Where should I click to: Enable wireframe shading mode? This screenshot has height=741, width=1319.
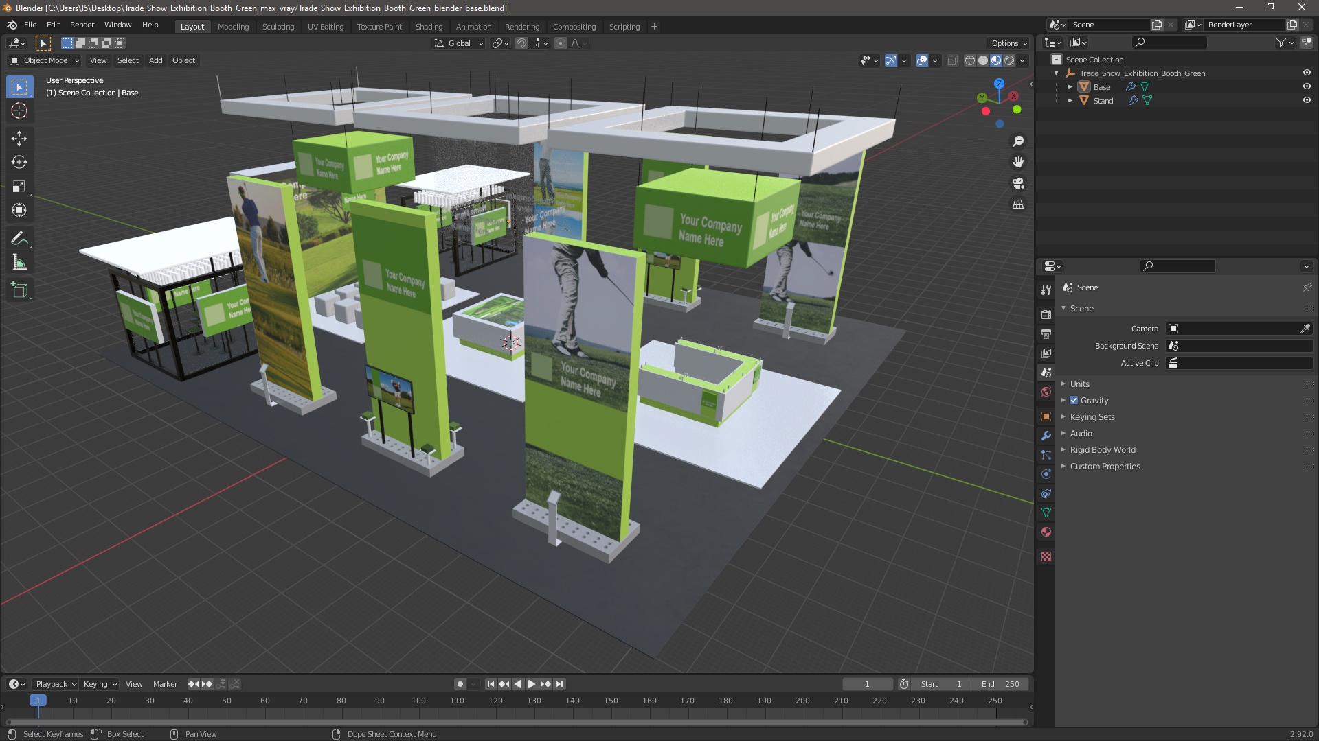pyautogui.click(x=970, y=60)
